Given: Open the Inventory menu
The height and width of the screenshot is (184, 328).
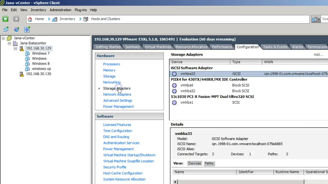Looking at the screenshot, I should [x=38, y=10].
